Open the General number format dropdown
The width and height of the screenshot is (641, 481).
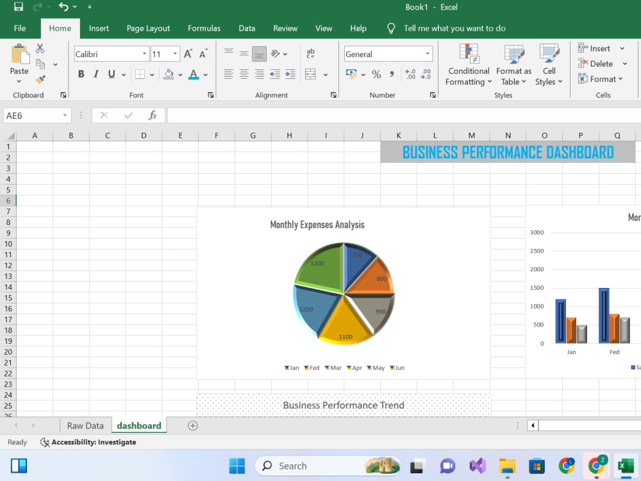pyautogui.click(x=428, y=54)
